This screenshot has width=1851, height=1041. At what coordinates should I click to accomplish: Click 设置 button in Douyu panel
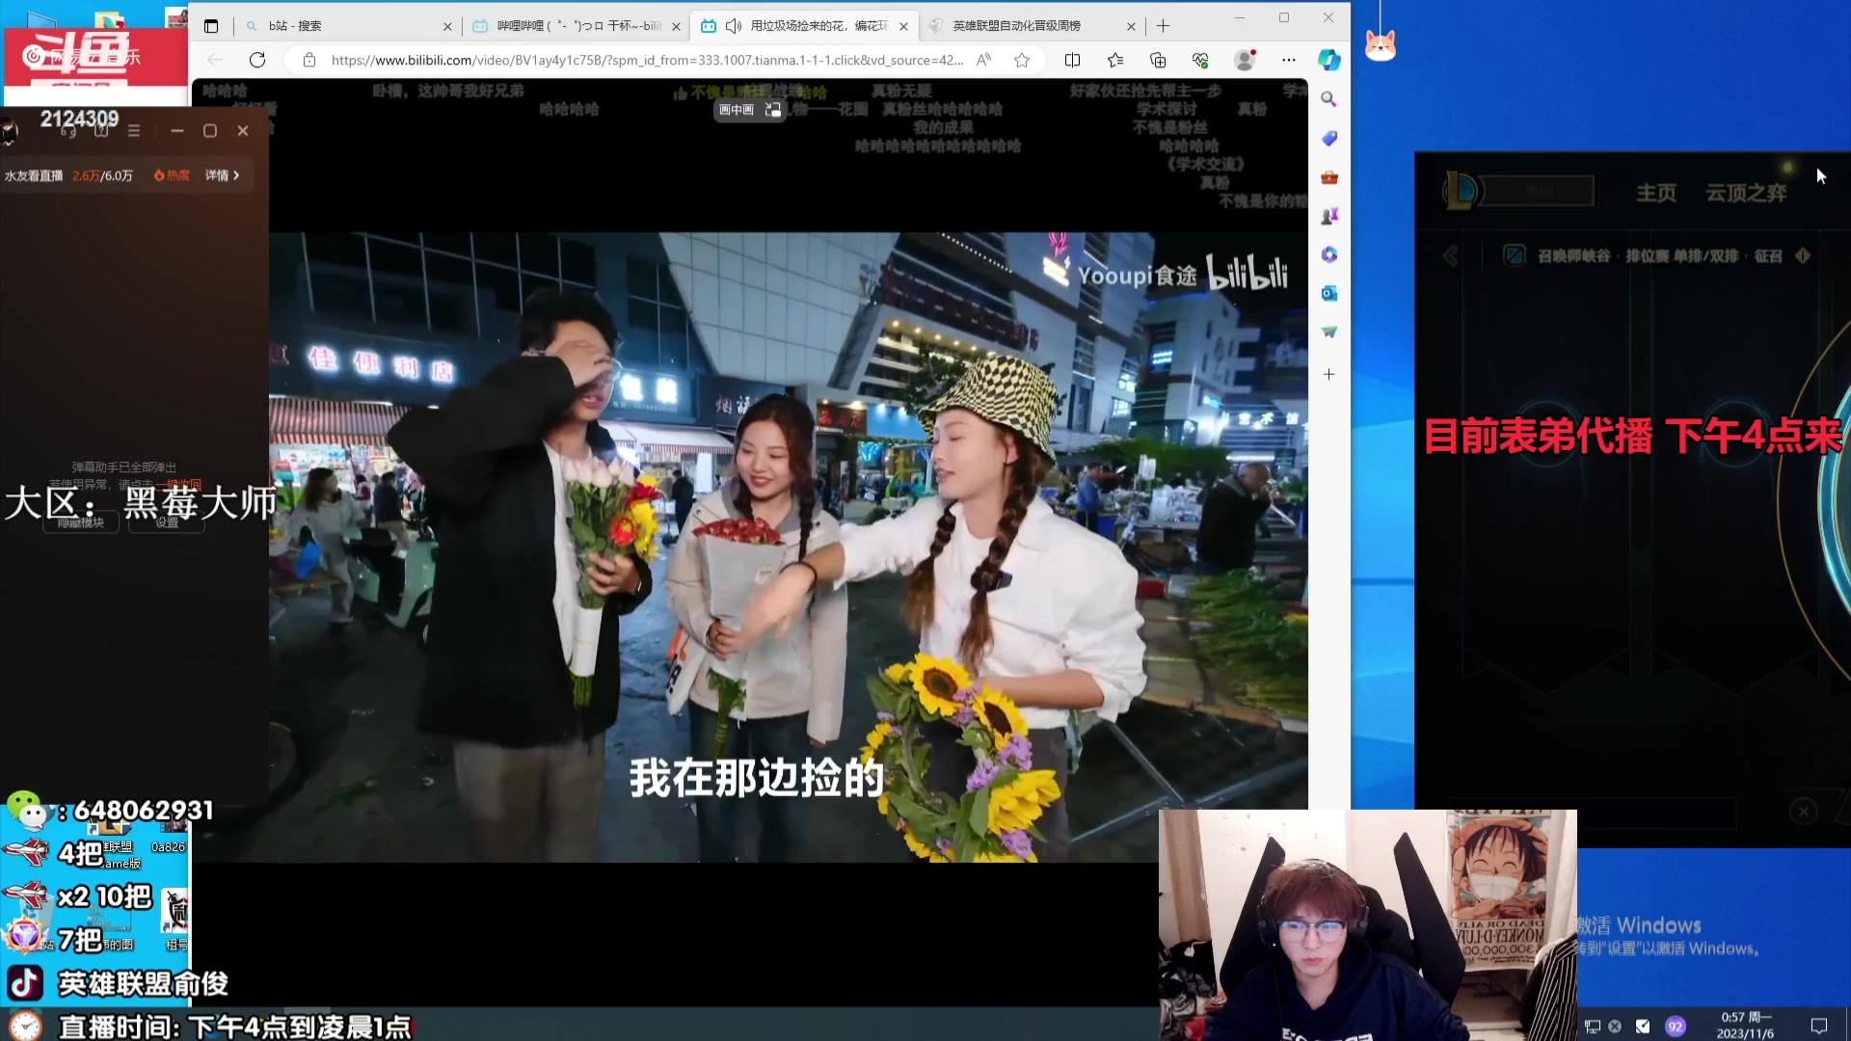click(168, 522)
